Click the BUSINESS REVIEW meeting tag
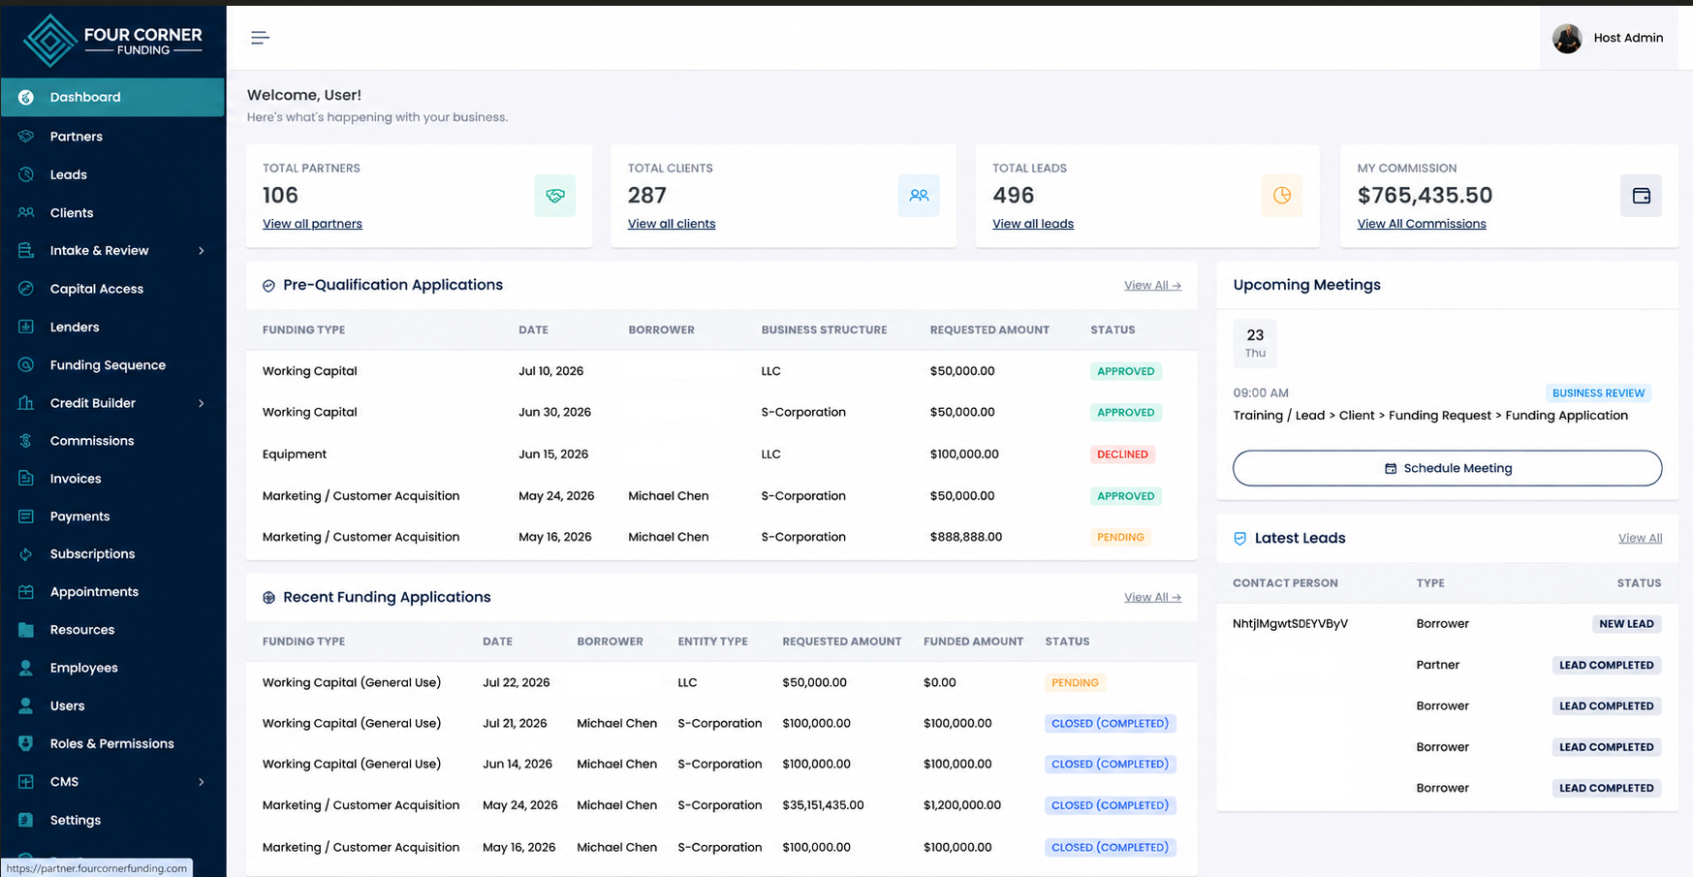 pos(1598,393)
